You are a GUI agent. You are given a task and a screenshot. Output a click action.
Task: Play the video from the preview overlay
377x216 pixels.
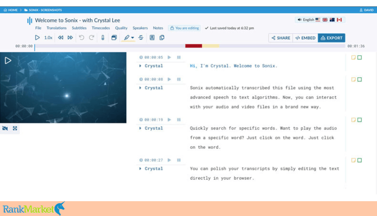[x=8, y=60]
